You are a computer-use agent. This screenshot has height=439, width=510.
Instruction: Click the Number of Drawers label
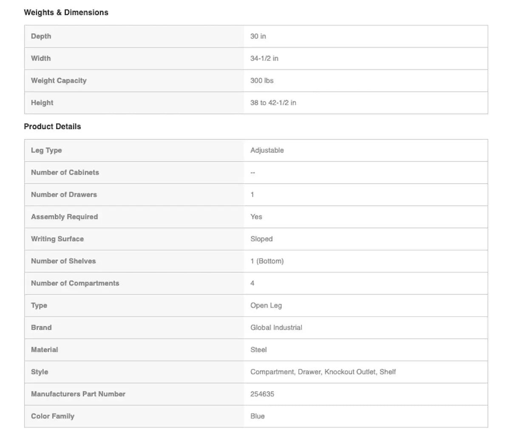pyautogui.click(x=64, y=195)
